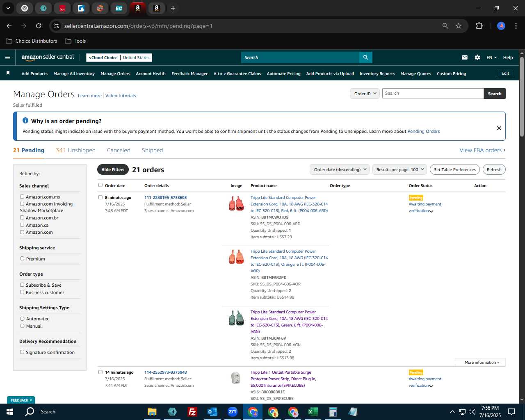Open Feedback Manager menu item
This screenshot has width=525, height=420.
point(189,73)
